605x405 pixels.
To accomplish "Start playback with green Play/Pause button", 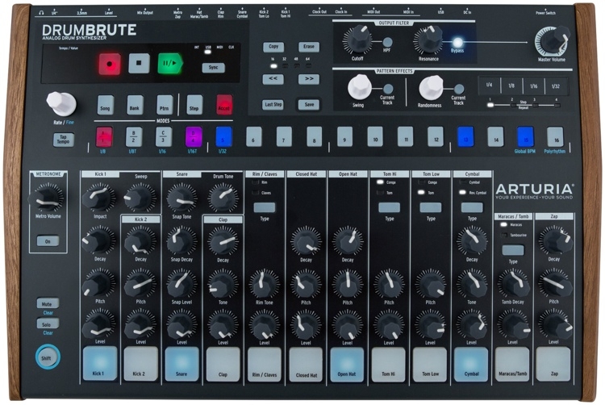I will [169, 63].
